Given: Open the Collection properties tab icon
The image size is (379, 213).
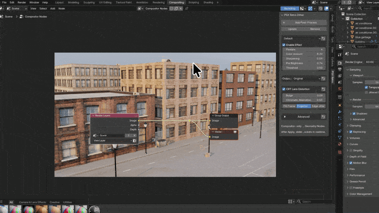Looking at the screenshot, I should (x=339, y=97).
